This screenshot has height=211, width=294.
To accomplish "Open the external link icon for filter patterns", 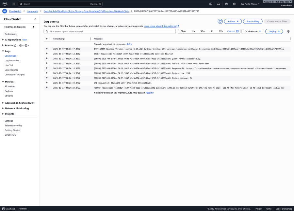I will [178, 26].
